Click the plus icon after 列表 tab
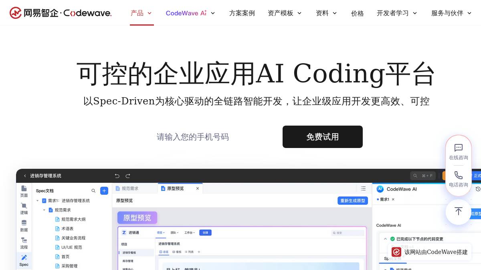This screenshot has width=481, height=270. click(x=199, y=252)
